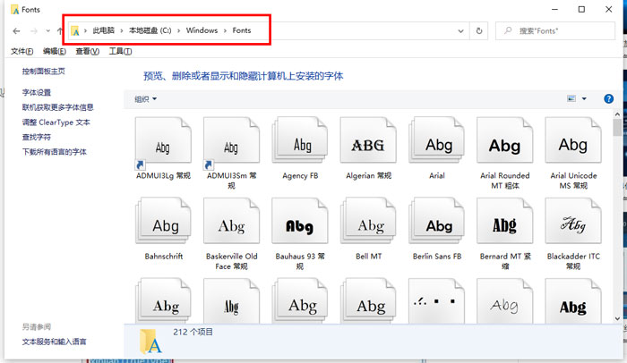Expand the address bar history dropdown
The image size is (627, 363).
[462, 31]
